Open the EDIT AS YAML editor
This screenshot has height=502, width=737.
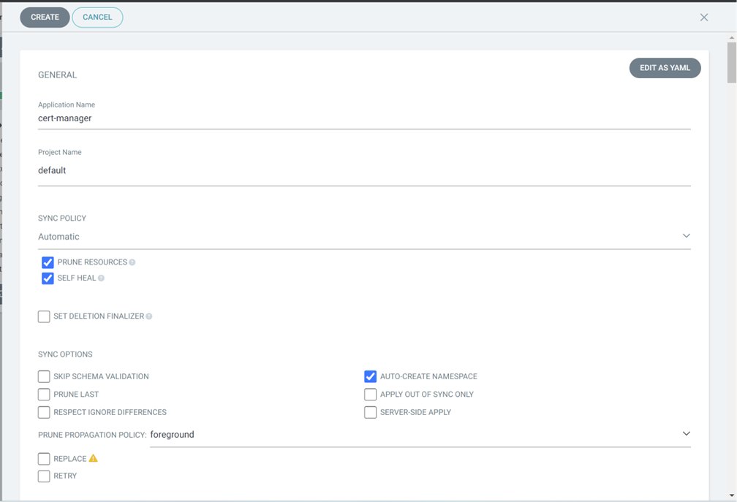click(x=665, y=68)
